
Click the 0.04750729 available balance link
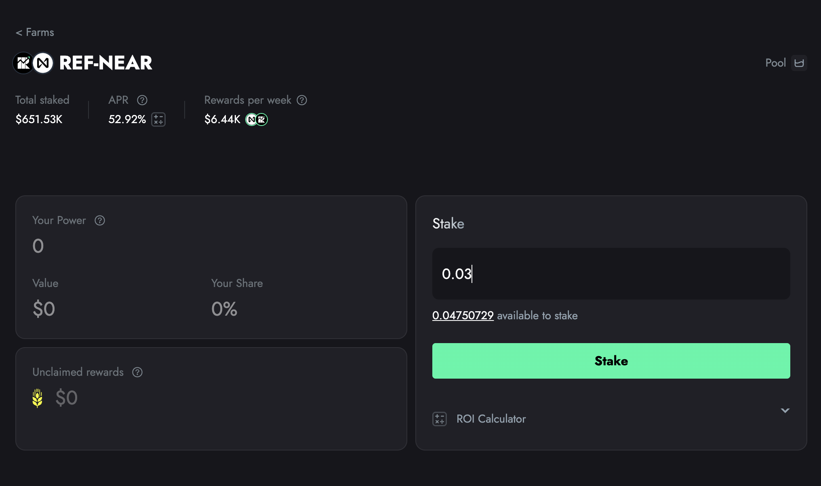(463, 316)
